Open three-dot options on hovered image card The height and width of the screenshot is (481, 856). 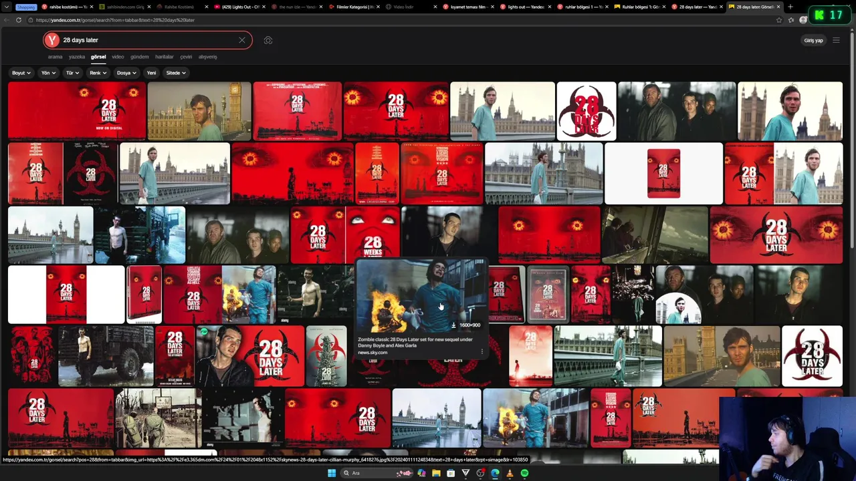482,351
